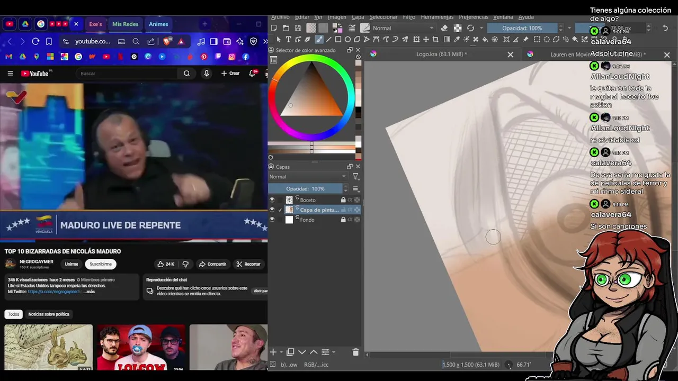Like the video with 24K button
Screen dimensions: 678x381
coord(166,264)
